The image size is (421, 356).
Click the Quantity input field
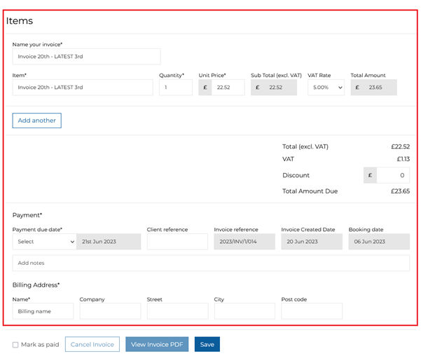(x=176, y=88)
